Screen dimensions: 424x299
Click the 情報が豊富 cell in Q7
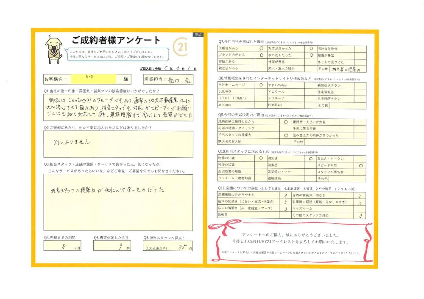click(286, 62)
